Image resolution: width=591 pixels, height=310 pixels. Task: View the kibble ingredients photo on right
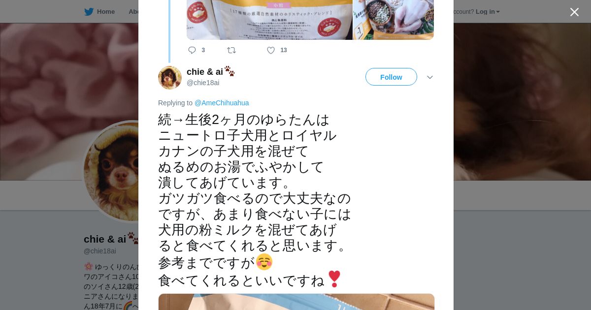(394, 20)
